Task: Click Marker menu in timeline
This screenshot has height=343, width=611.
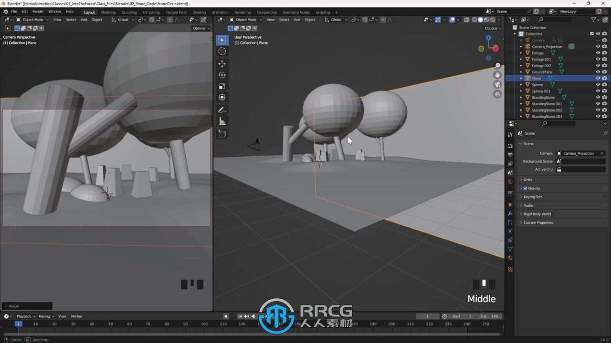Action: coord(76,316)
